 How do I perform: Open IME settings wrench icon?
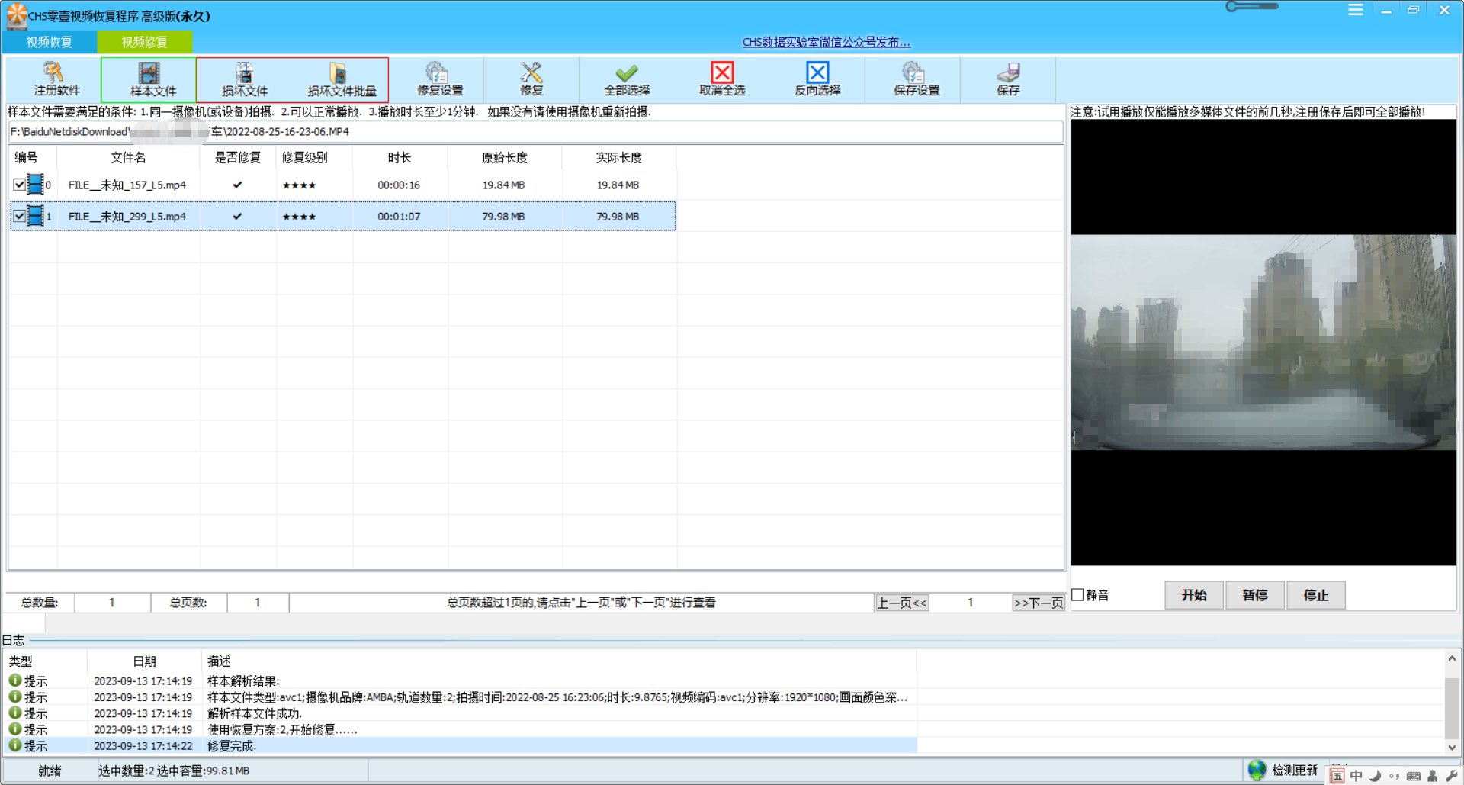tap(1451, 776)
